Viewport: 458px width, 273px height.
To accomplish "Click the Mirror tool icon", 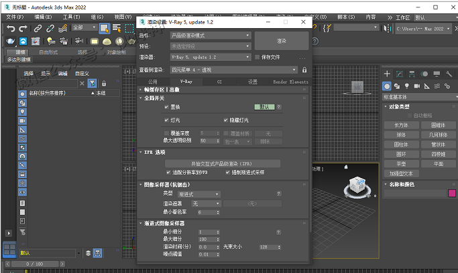I will pyautogui.click(x=387, y=28).
